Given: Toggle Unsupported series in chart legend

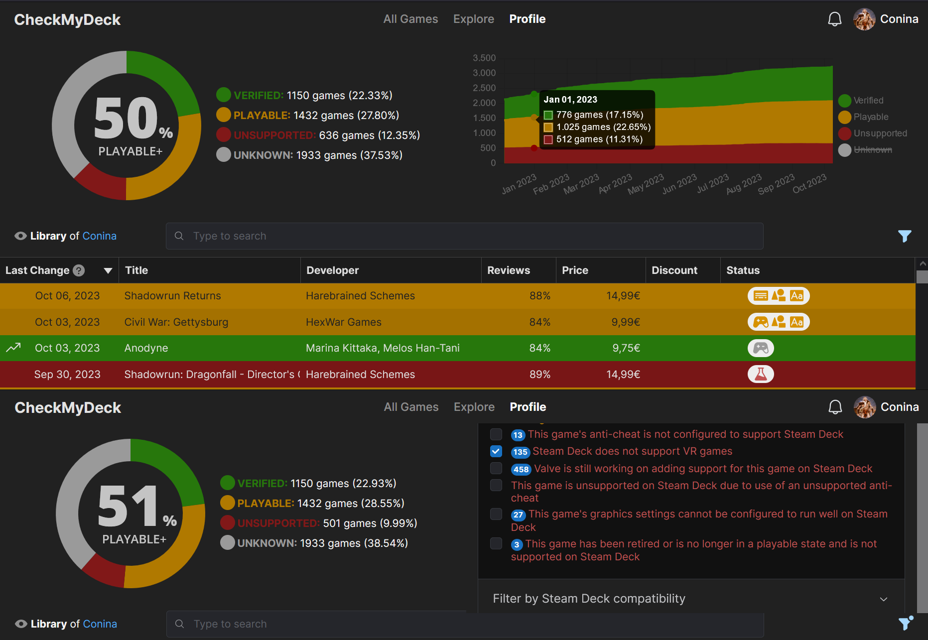Looking at the screenshot, I should [873, 133].
